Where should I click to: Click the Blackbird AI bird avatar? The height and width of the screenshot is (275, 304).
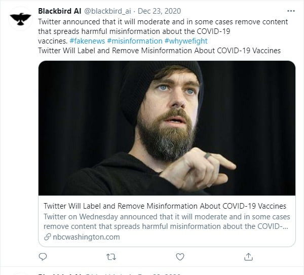point(21,19)
